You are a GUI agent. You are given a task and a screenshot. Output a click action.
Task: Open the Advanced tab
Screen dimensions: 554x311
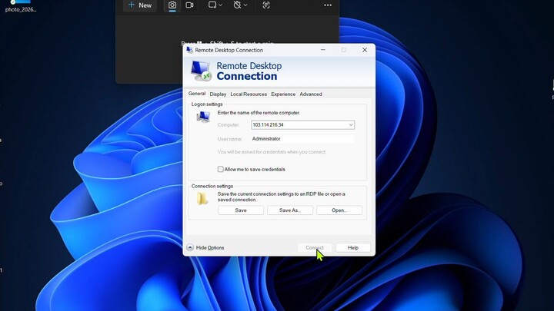click(311, 94)
